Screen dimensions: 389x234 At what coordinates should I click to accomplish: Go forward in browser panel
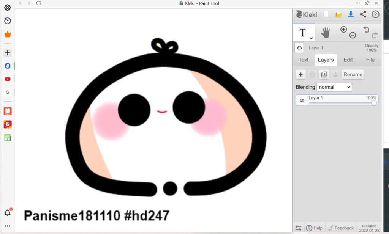[x=29, y=3]
